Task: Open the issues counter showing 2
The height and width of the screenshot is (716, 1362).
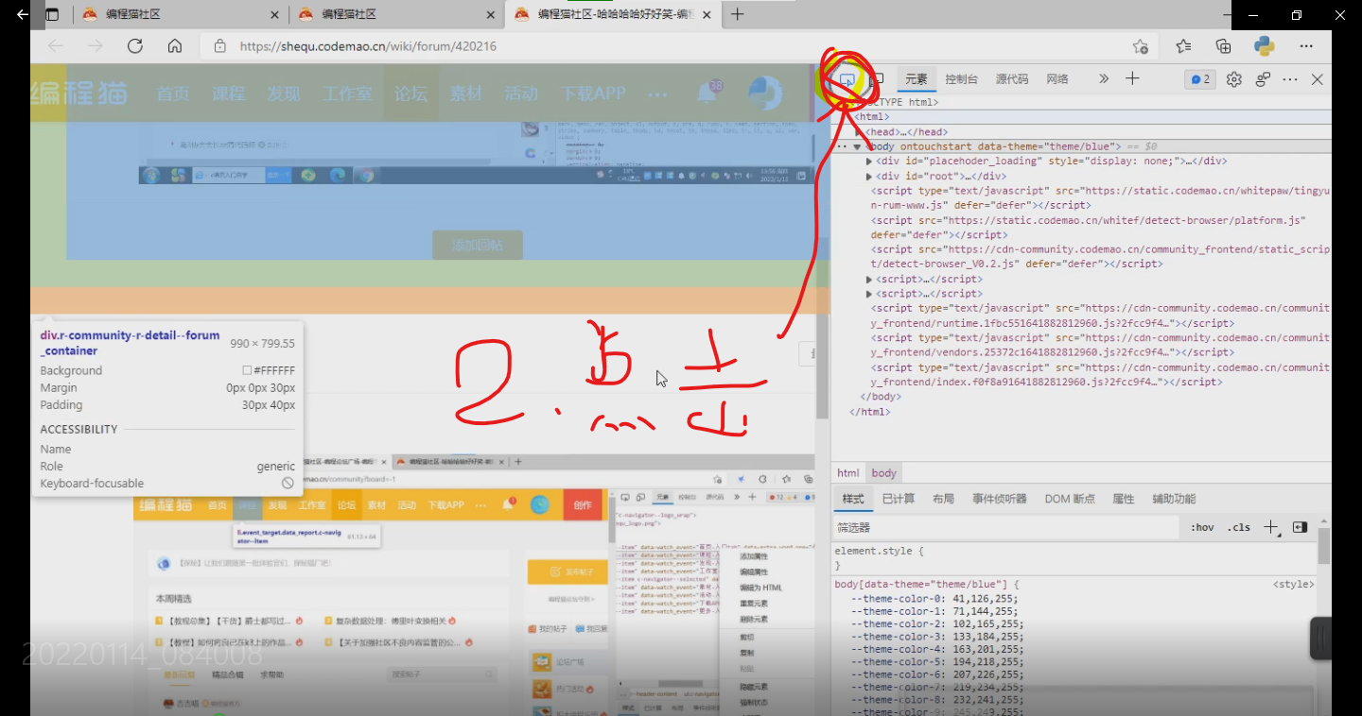Action: click(1200, 79)
